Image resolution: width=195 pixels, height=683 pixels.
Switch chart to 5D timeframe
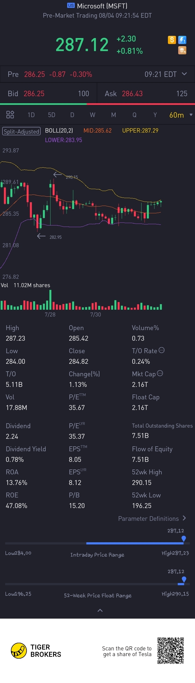(51, 115)
